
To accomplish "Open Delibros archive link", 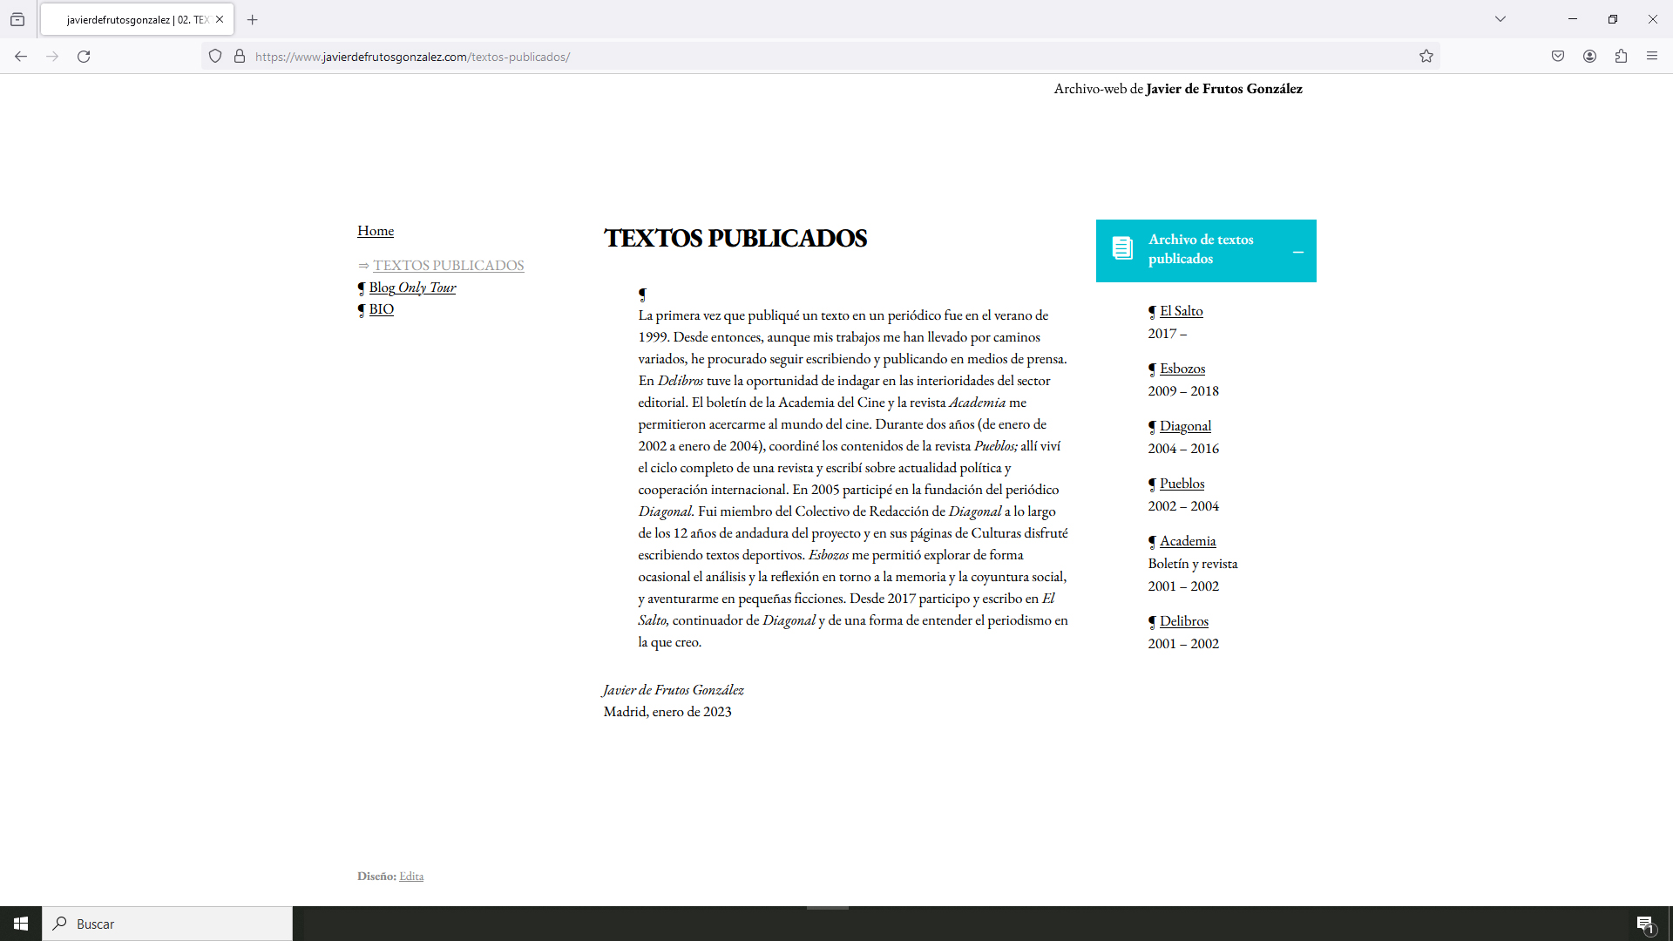I will click(1184, 621).
